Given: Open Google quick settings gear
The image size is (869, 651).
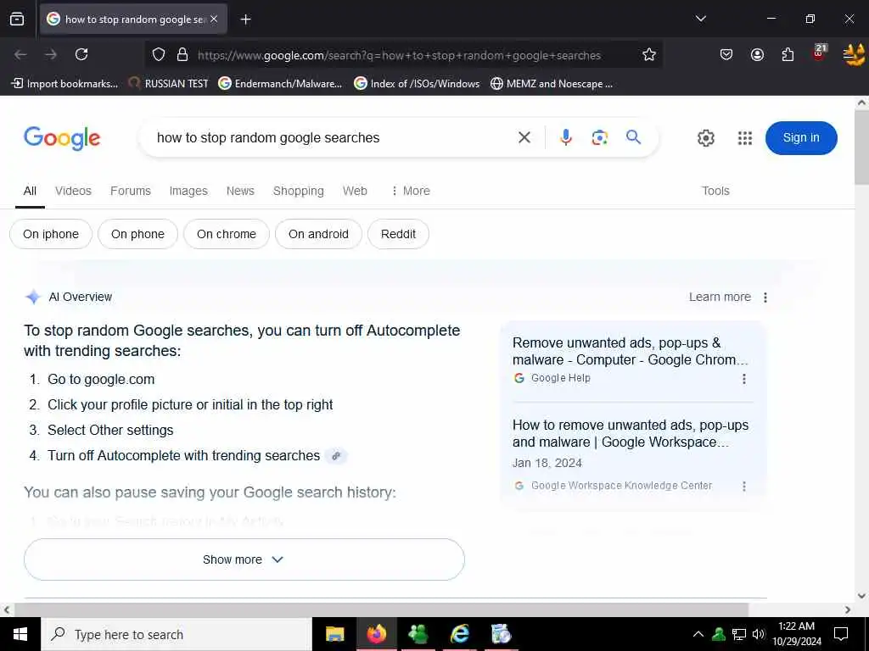Looking at the screenshot, I should (x=705, y=138).
